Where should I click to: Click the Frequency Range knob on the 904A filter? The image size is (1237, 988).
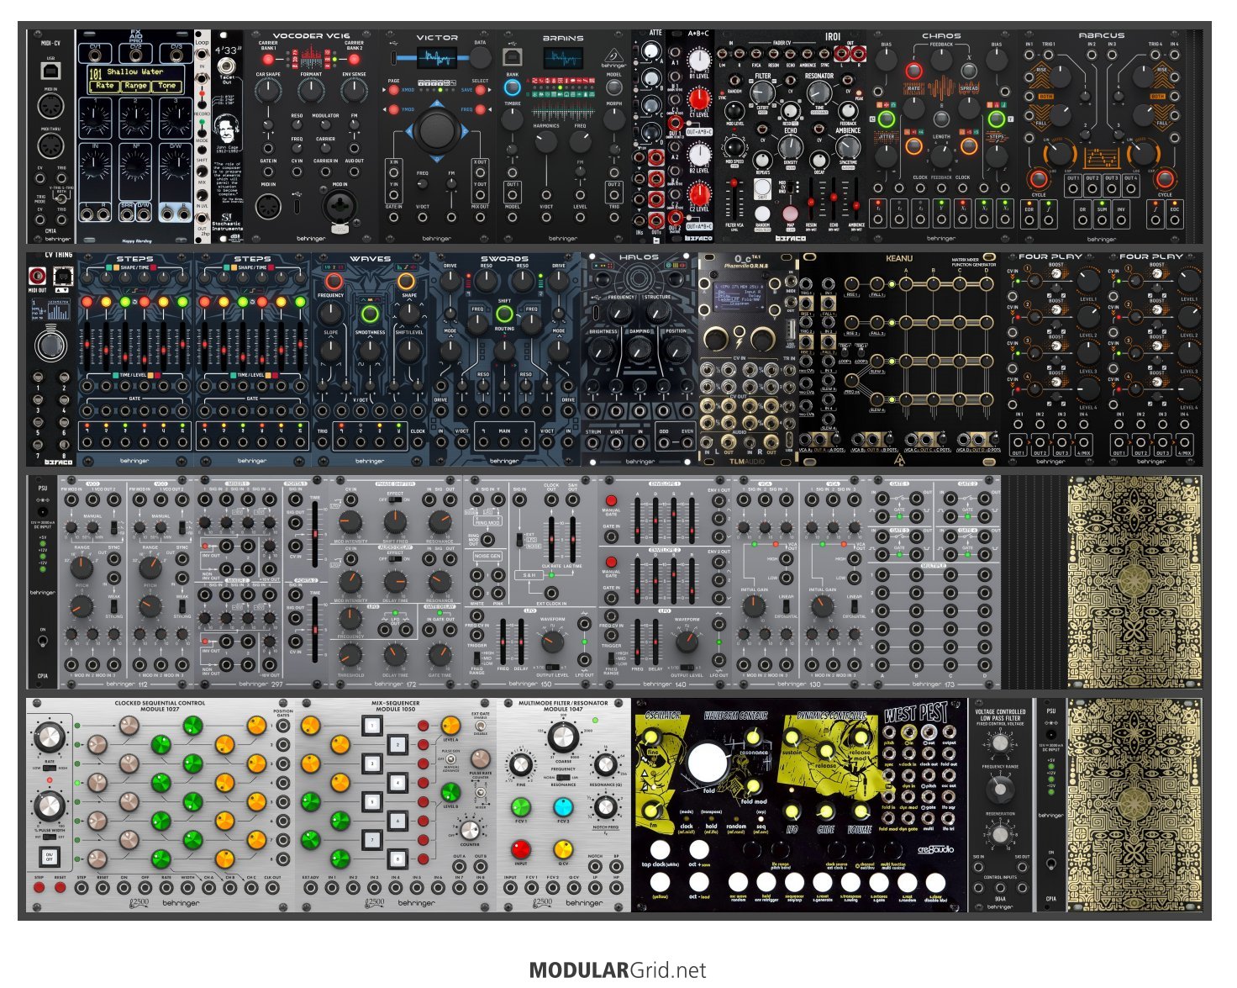pos(1000,788)
